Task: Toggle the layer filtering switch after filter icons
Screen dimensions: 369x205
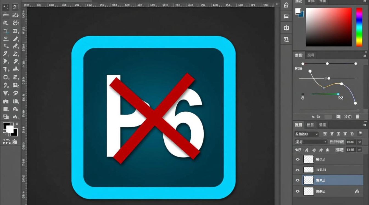Action: (360, 133)
